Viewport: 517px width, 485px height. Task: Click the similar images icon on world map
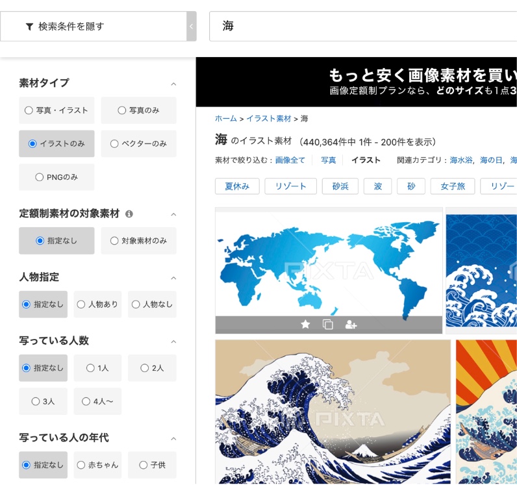328,325
